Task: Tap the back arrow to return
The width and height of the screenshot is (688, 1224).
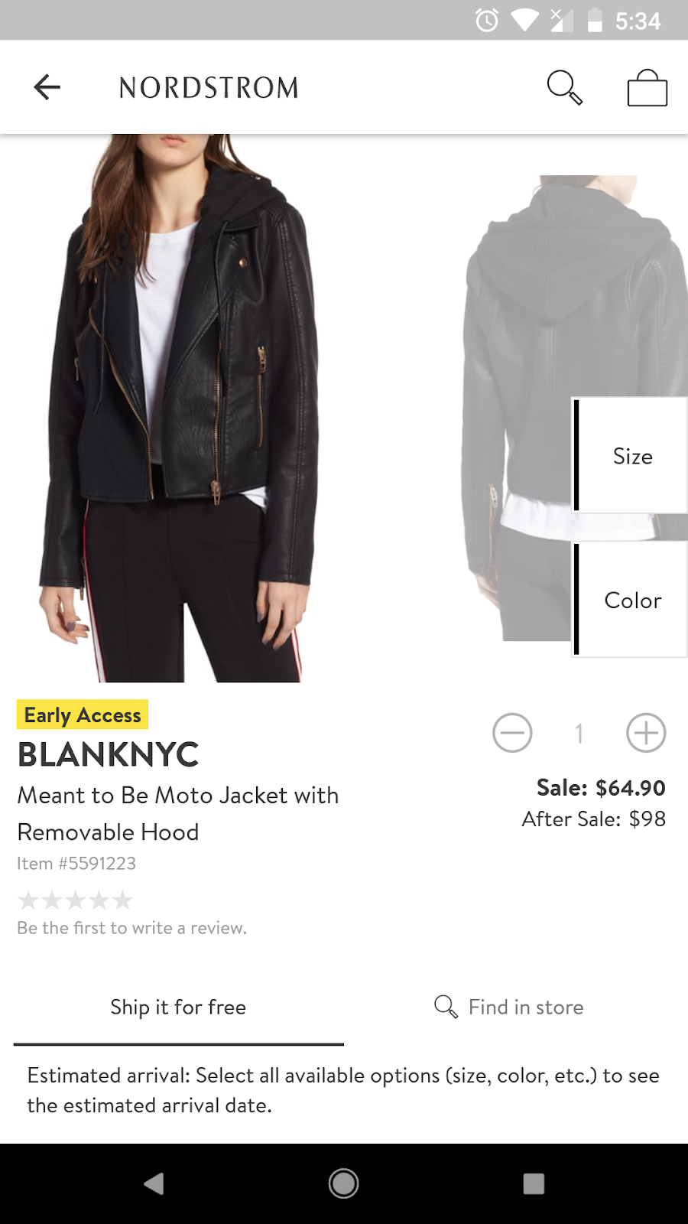Action: click(47, 86)
